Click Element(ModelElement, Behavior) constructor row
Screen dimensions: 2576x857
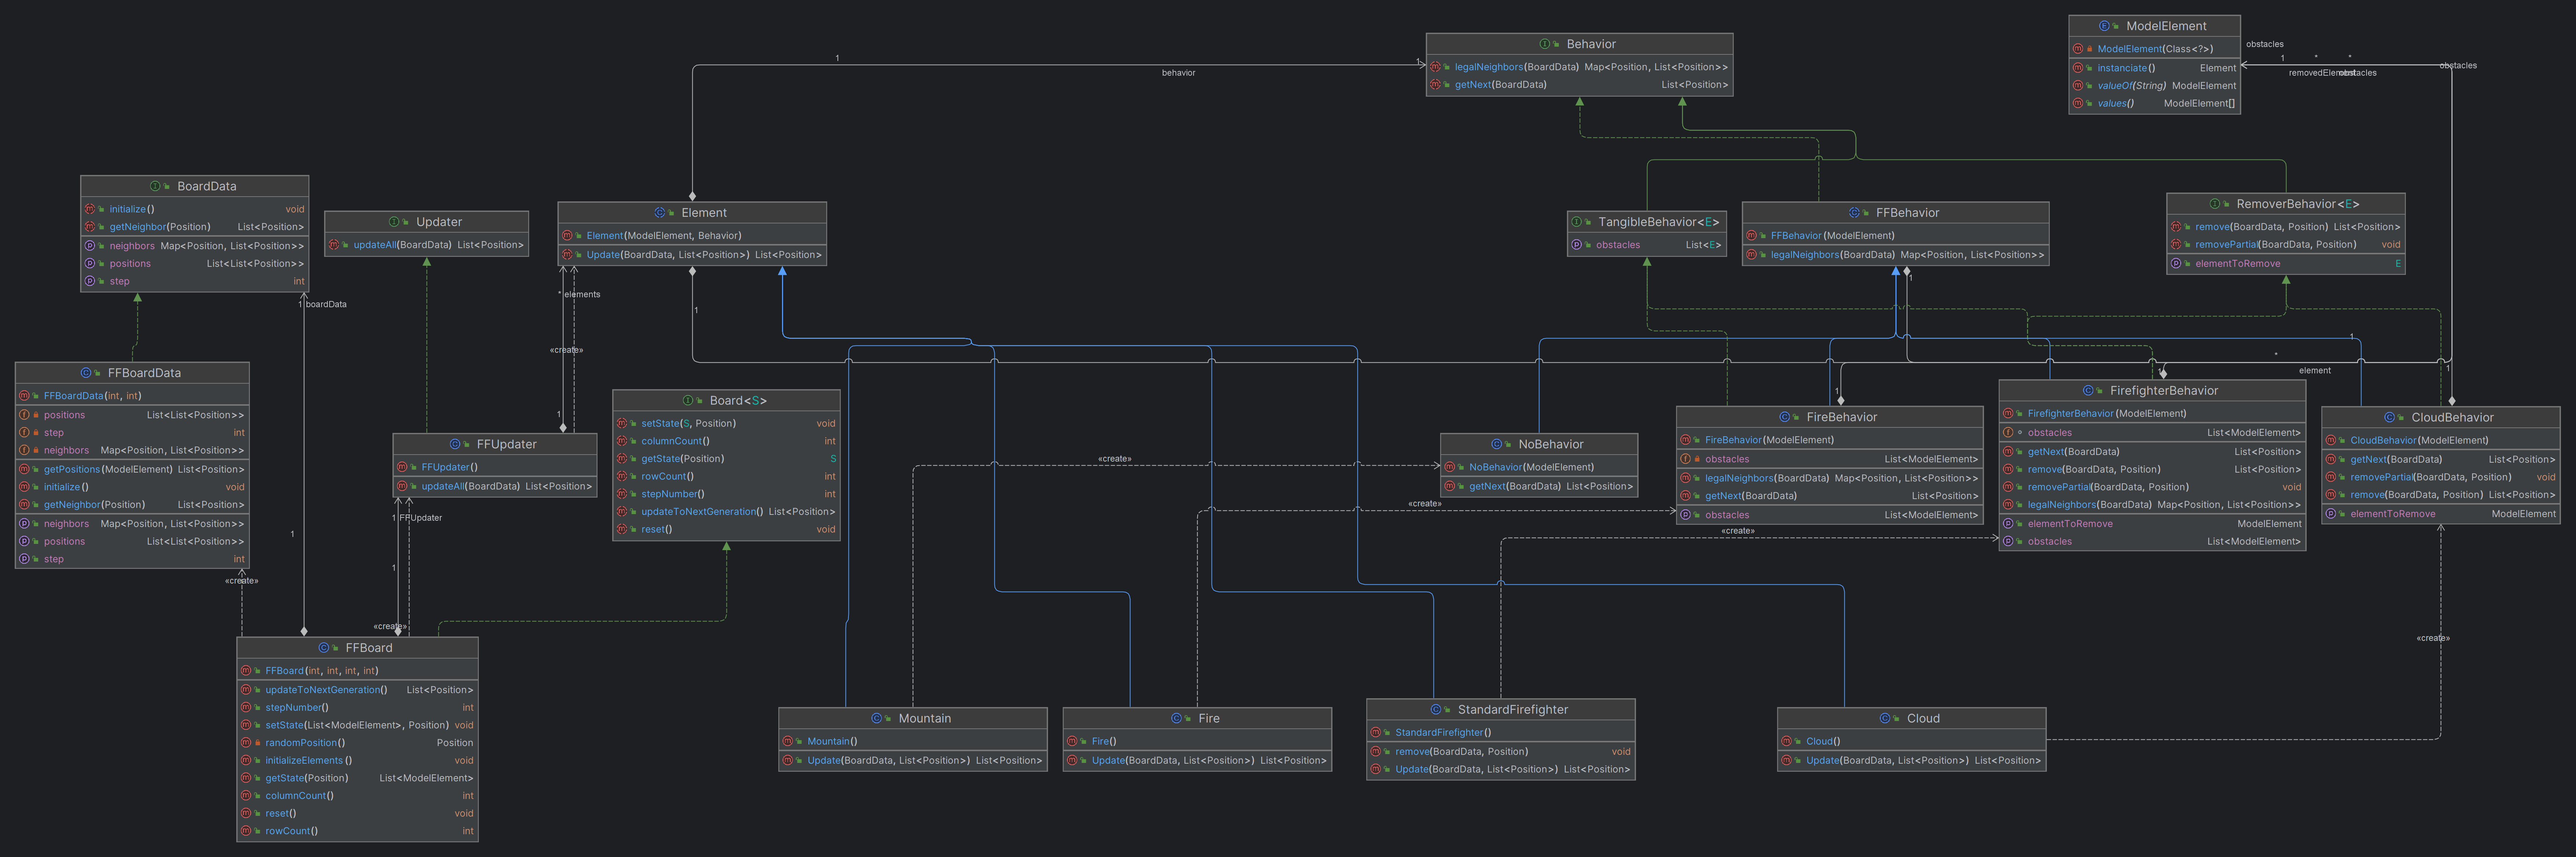coord(692,236)
